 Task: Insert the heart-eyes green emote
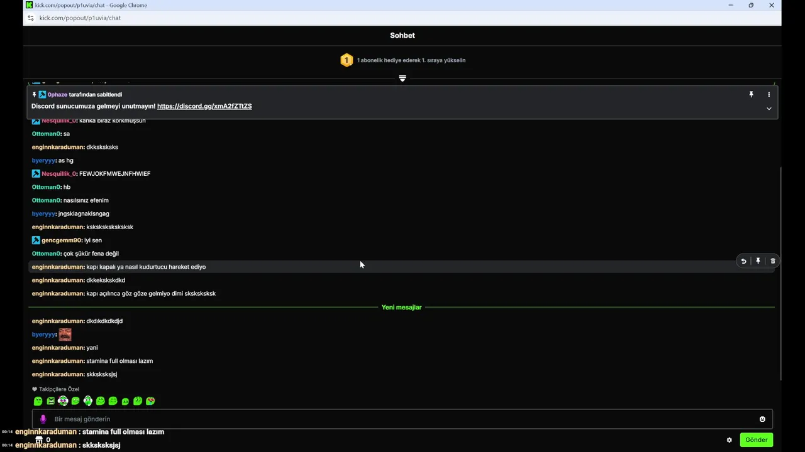(150, 401)
